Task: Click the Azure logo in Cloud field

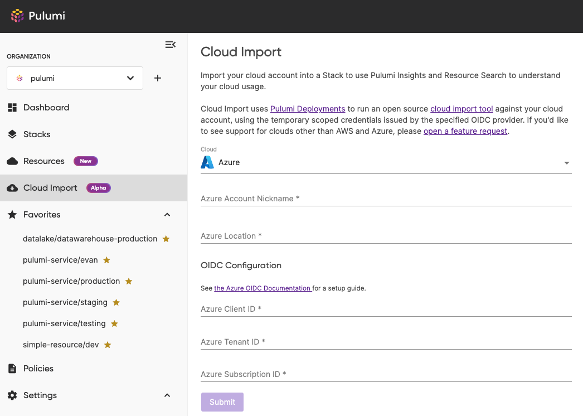Action: pyautogui.click(x=207, y=162)
